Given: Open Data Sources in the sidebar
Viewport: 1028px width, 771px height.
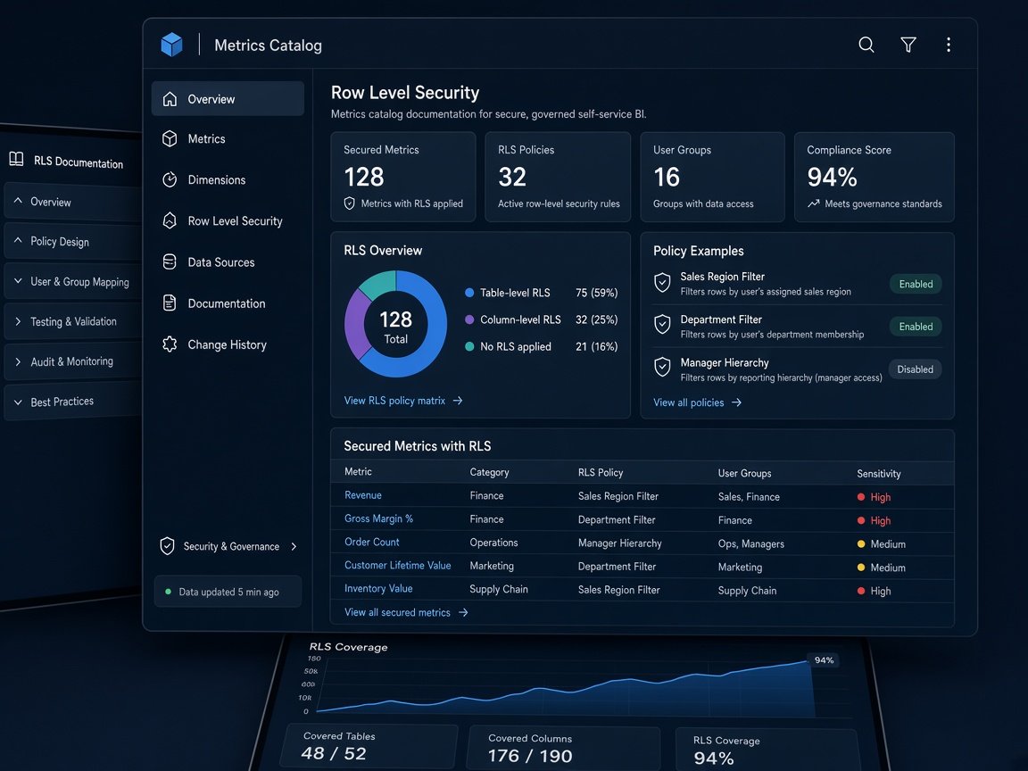Looking at the screenshot, I should pos(228,262).
